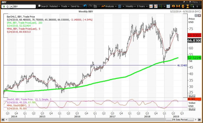Click the line chart type icon
Screen dimensions: 203x123
tap(151, 6)
